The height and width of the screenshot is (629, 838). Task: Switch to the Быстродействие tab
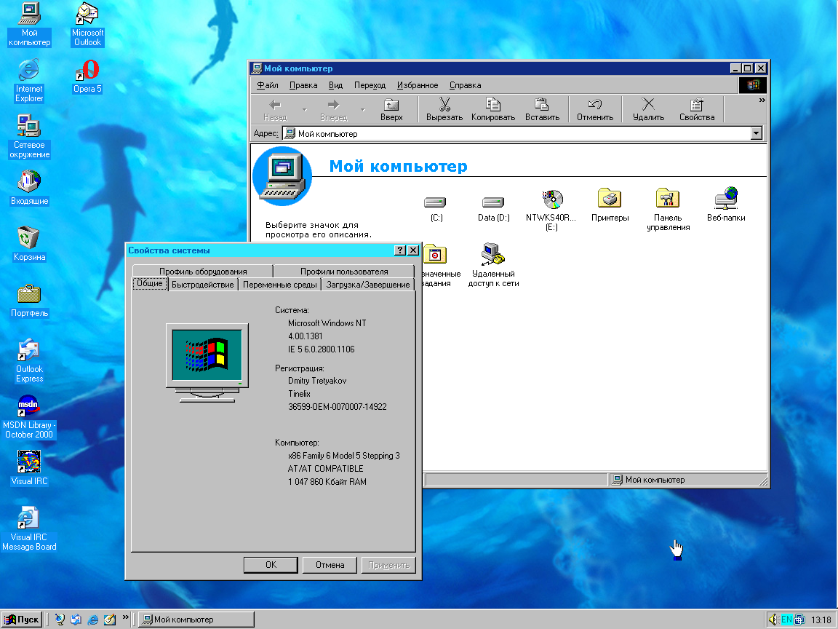203,285
